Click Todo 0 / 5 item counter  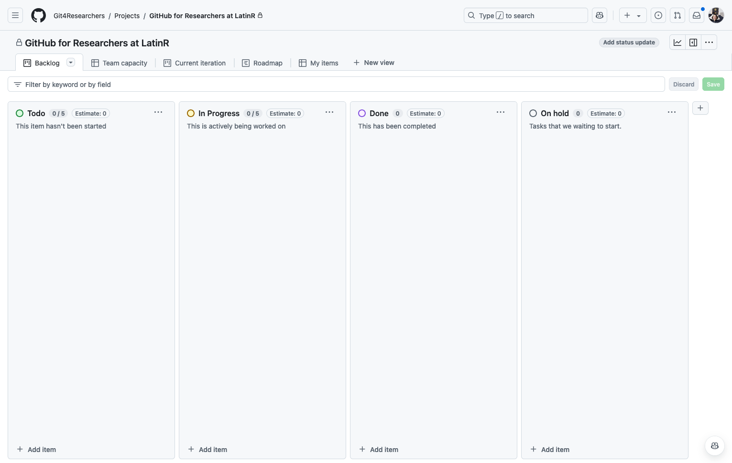(x=59, y=113)
